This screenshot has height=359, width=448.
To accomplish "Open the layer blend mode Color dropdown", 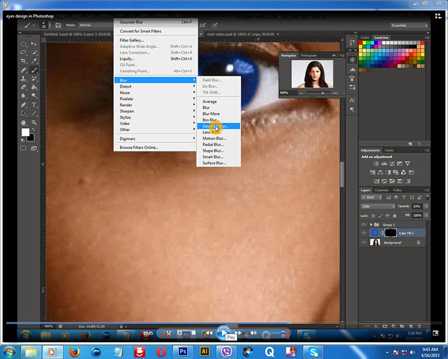I will click(x=377, y=206).
